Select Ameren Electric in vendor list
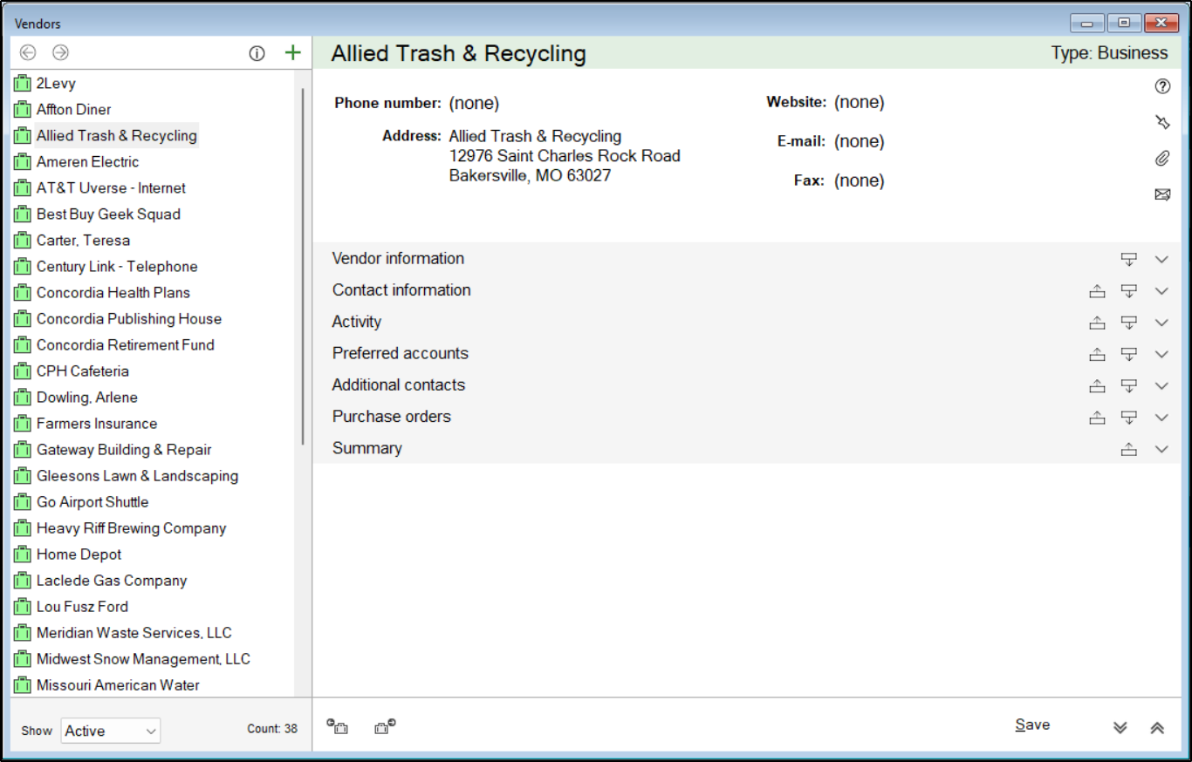The image size is (1192, 762). (87, 162)
